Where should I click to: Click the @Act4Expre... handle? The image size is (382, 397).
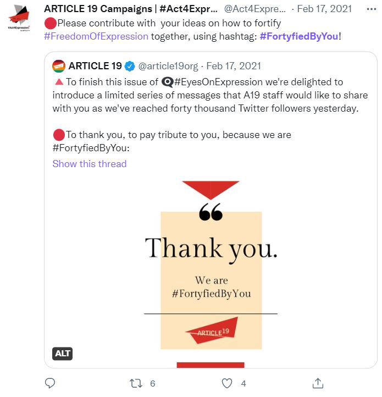pos(255,9)
